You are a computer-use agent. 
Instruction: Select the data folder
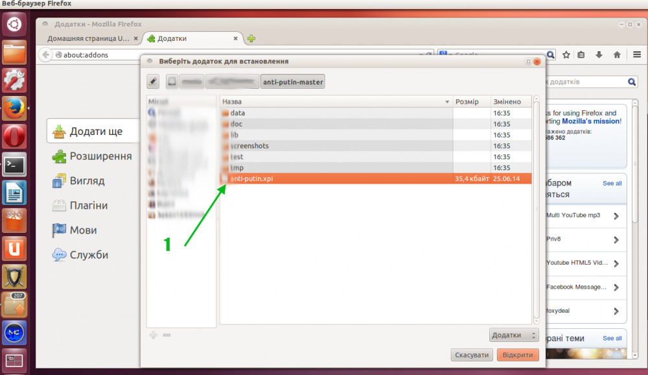click(x=376, y=113)
